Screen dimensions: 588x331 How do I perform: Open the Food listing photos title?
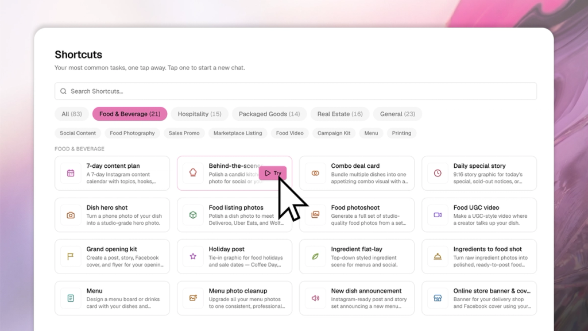[x=236, y=207]
